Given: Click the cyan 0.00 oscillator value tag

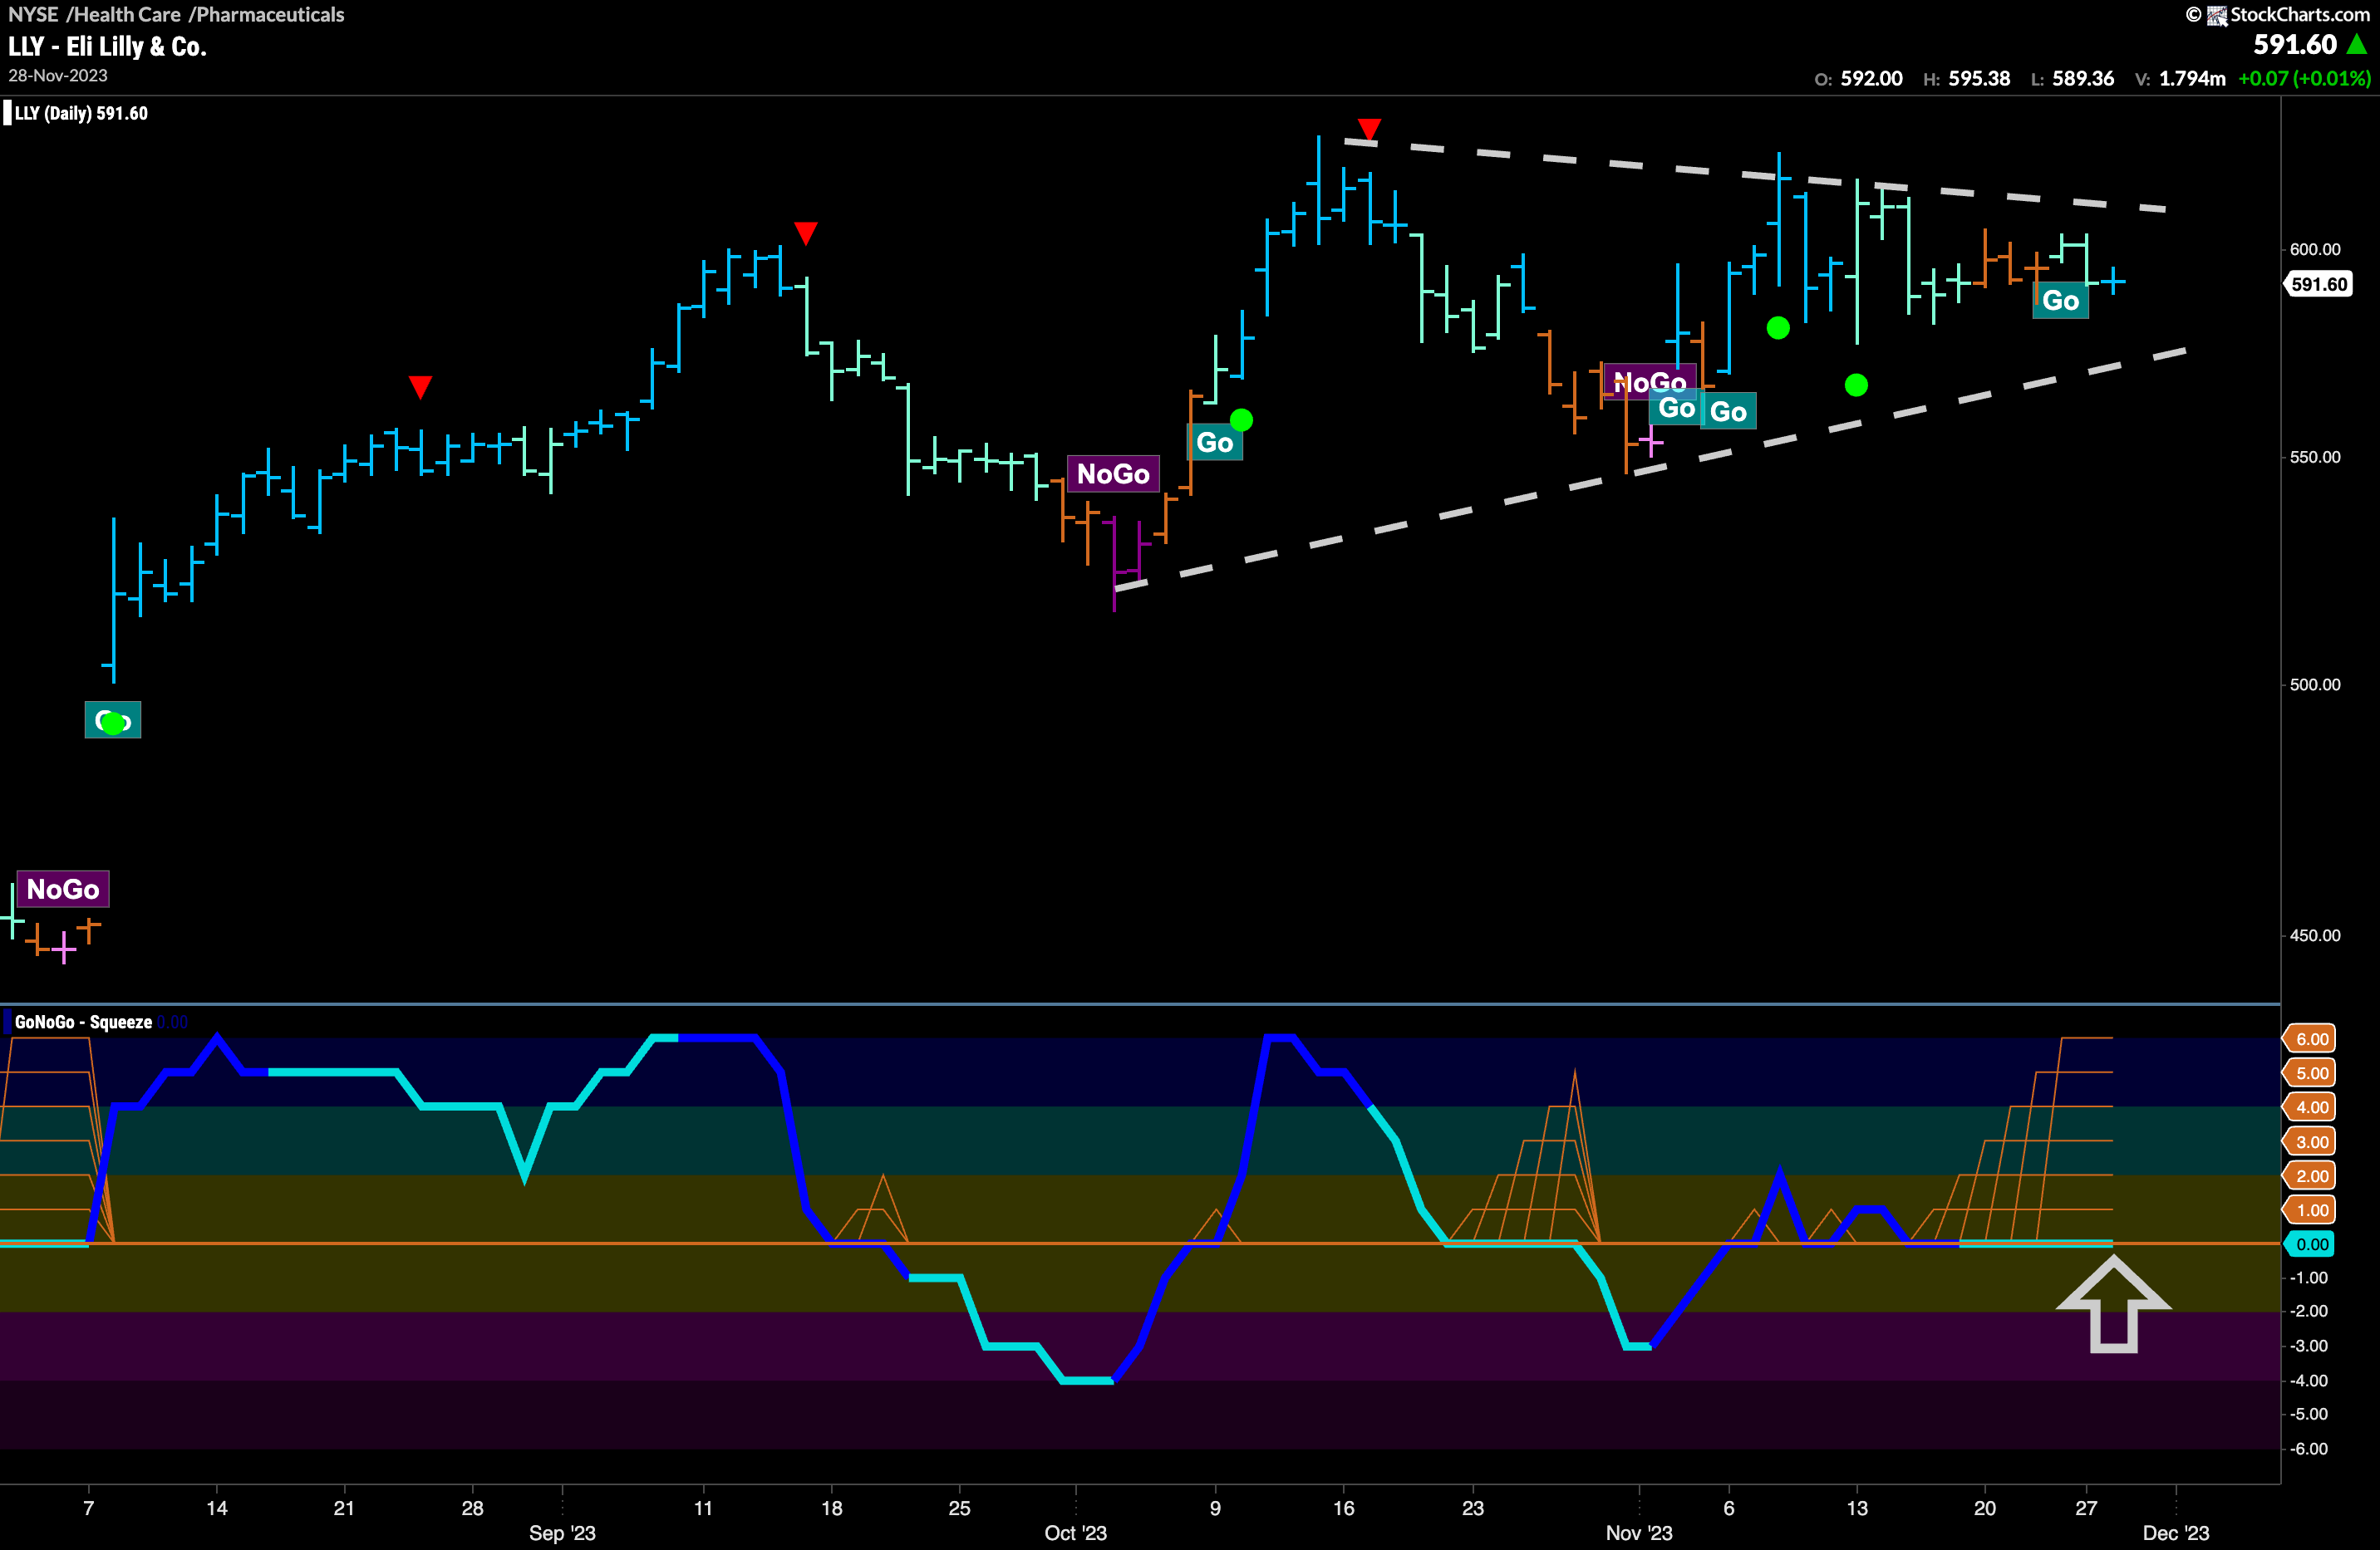Looking at the screenshot, I should 2310,1244.
